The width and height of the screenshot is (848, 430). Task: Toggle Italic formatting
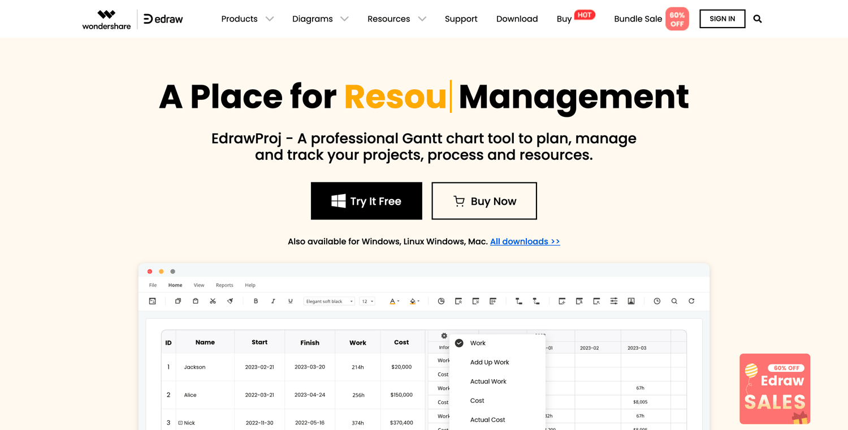coord(273,301)
